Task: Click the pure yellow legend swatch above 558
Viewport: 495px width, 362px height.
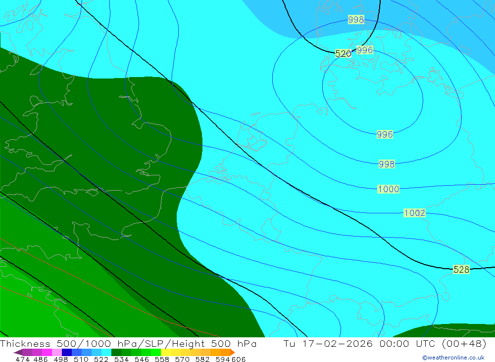Action: click(x=166, y=352)
